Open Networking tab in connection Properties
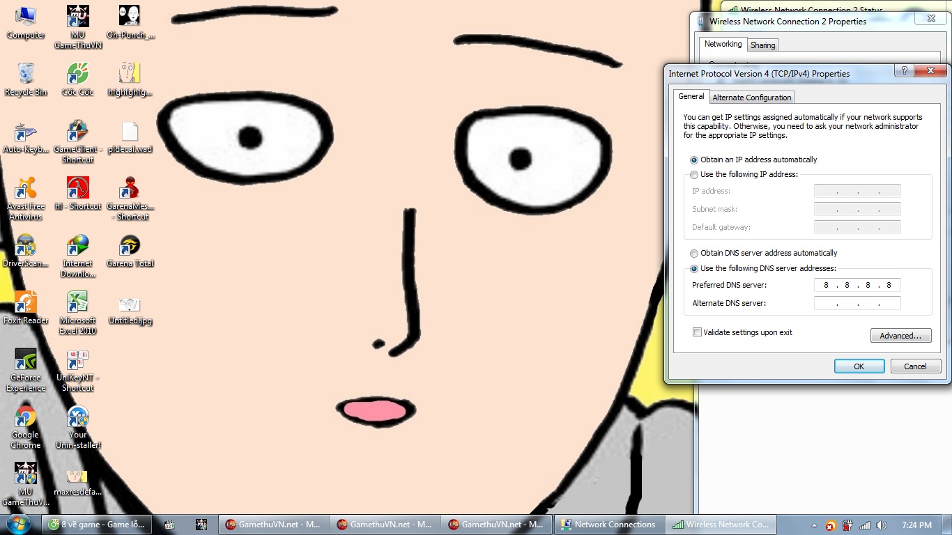Image resolution: width=952 pixels, height=535 pixels. [x=723, y=44]
